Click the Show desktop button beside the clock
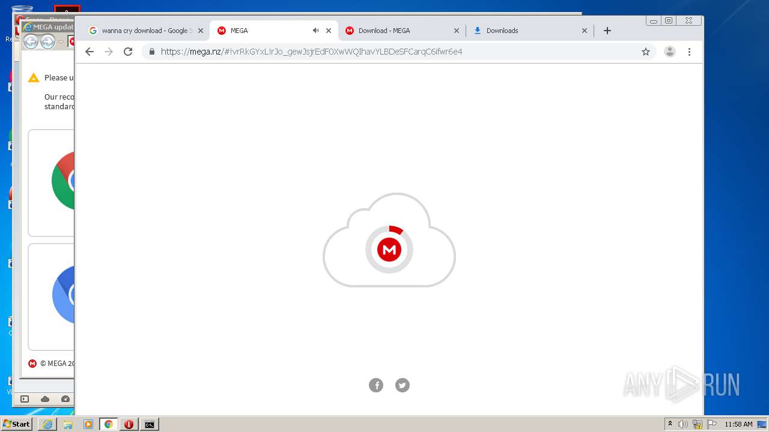 762,424
